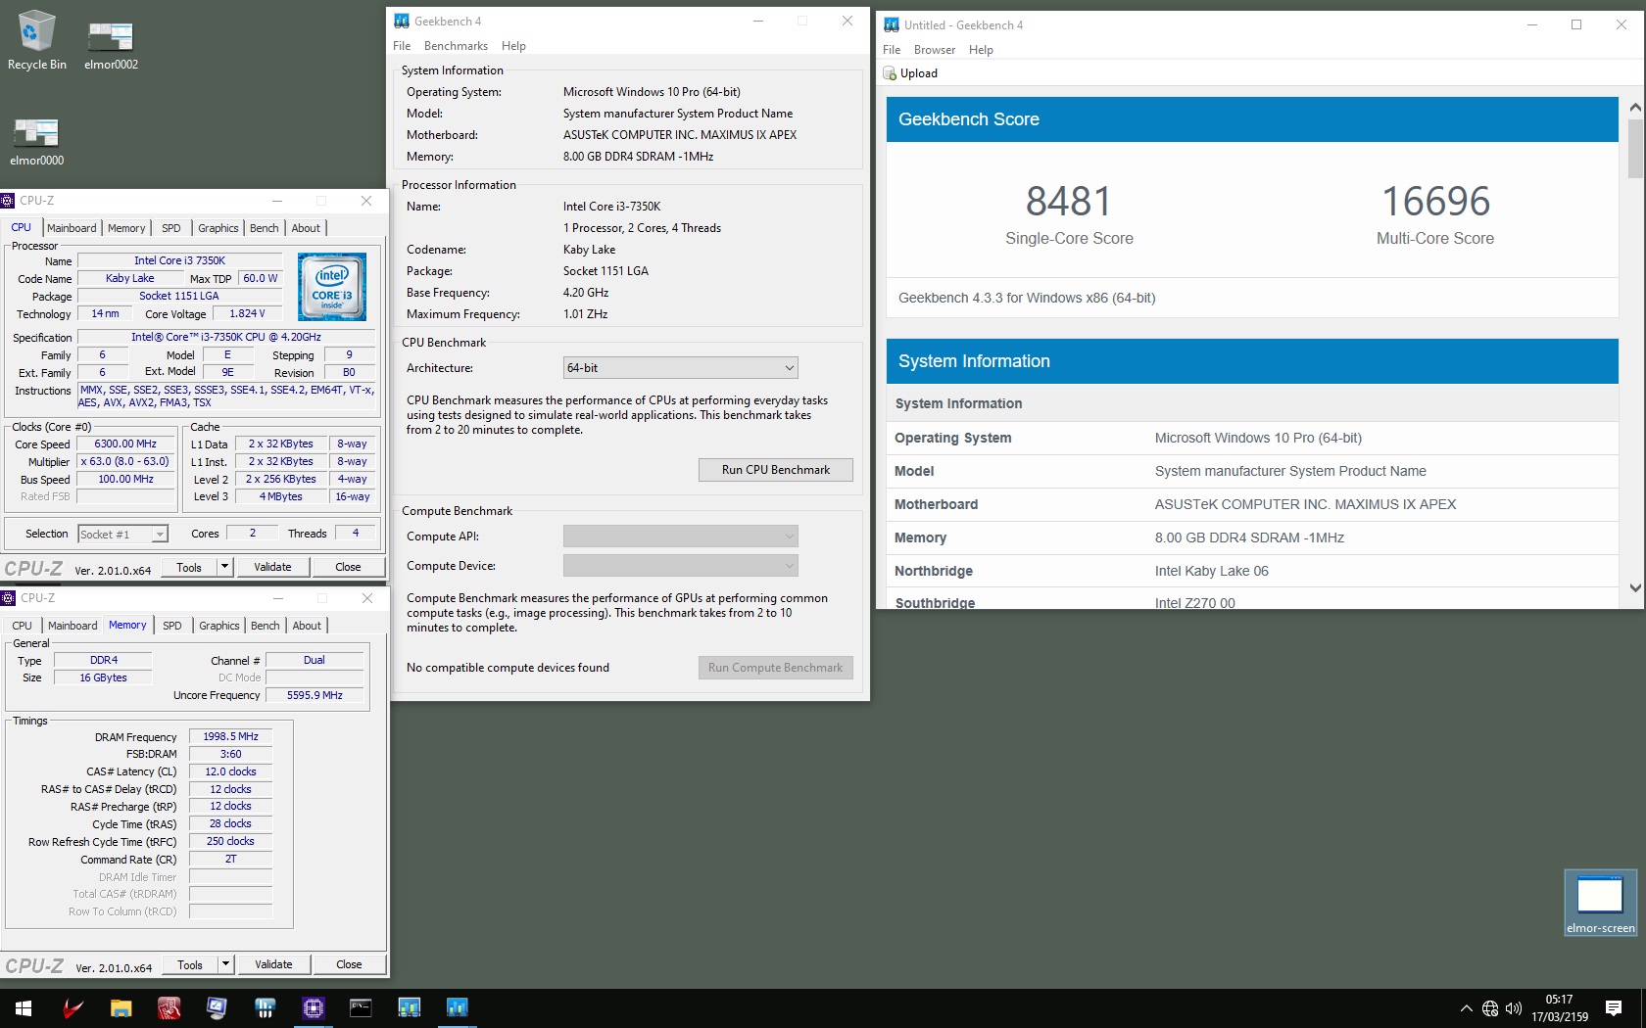The height and width of the screenshot is (1028, 1646).
Task: Click the Geekbench 4 window title bar icon
Action: coord(402,21)
